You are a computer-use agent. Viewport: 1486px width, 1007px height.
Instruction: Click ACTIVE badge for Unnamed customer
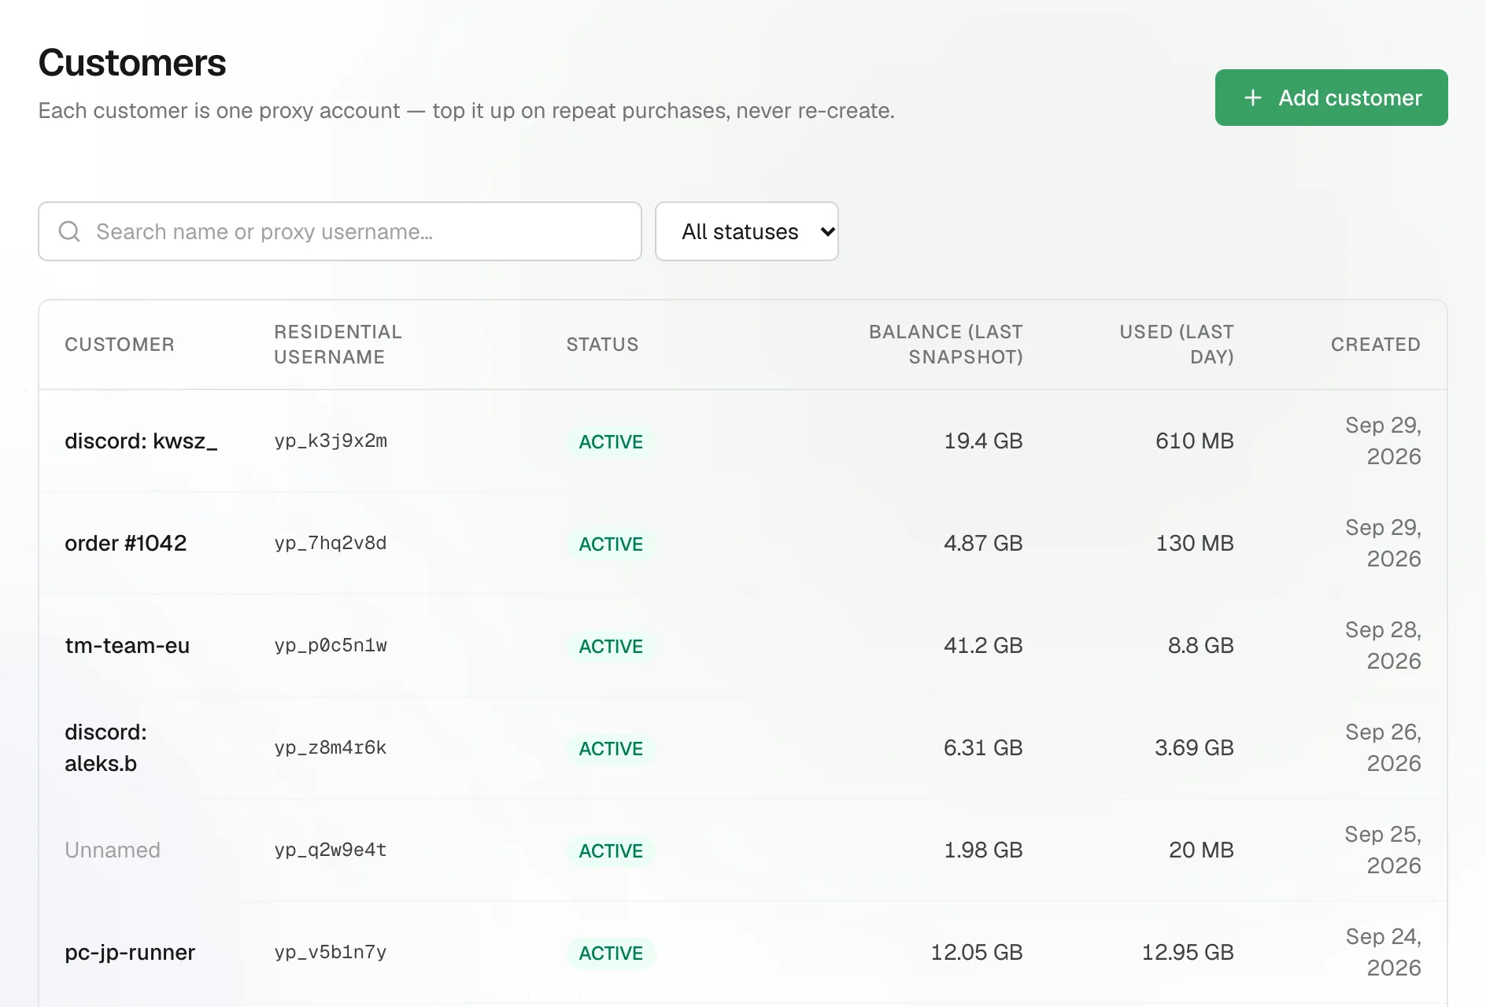click(x=611, y=851)
